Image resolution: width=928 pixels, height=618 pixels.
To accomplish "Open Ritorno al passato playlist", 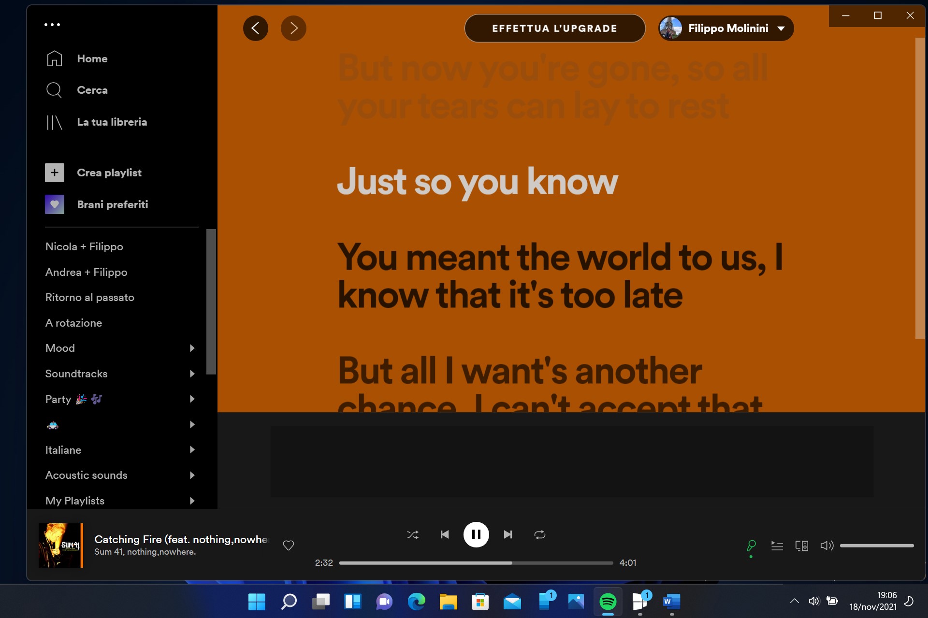I will pos(90,298).
